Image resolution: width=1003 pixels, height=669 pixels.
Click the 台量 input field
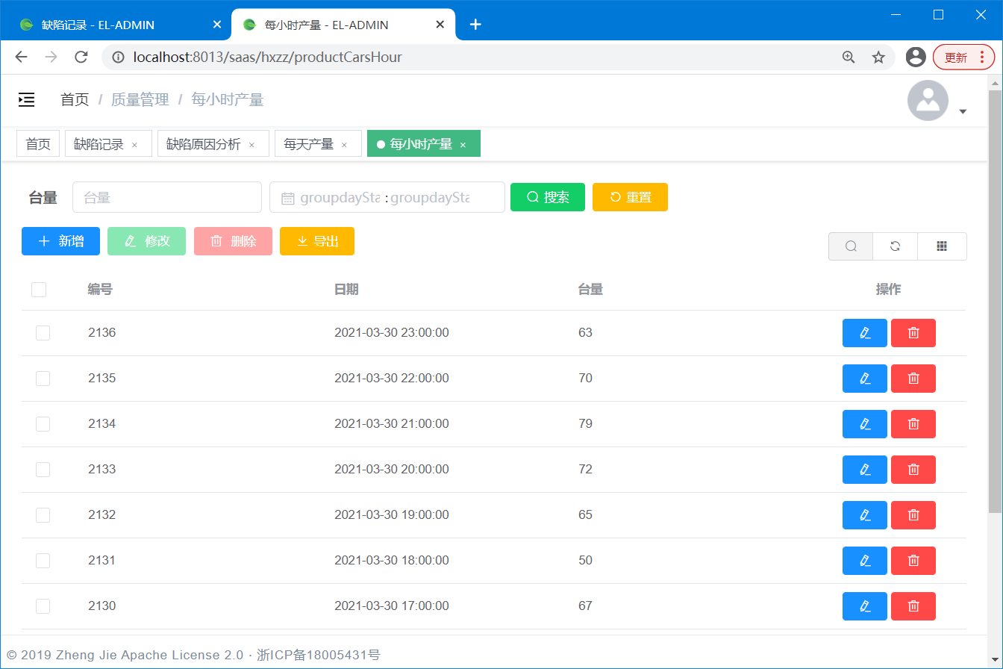point(166,198)
